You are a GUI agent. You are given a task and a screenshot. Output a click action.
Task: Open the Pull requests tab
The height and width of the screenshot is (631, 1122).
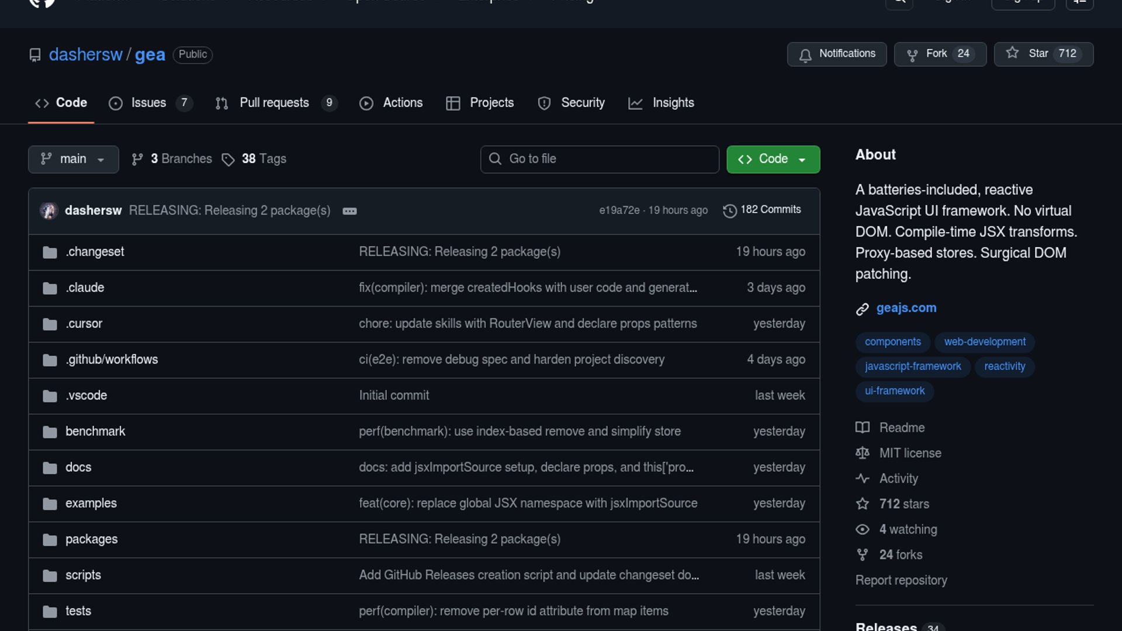click(274, 103)
